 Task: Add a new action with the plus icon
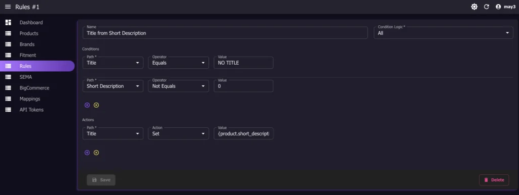click(x=87, y=153)
